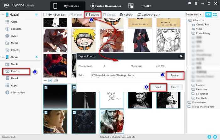
Task: Open Huawei Contacts section
Action: click(16, 29)
